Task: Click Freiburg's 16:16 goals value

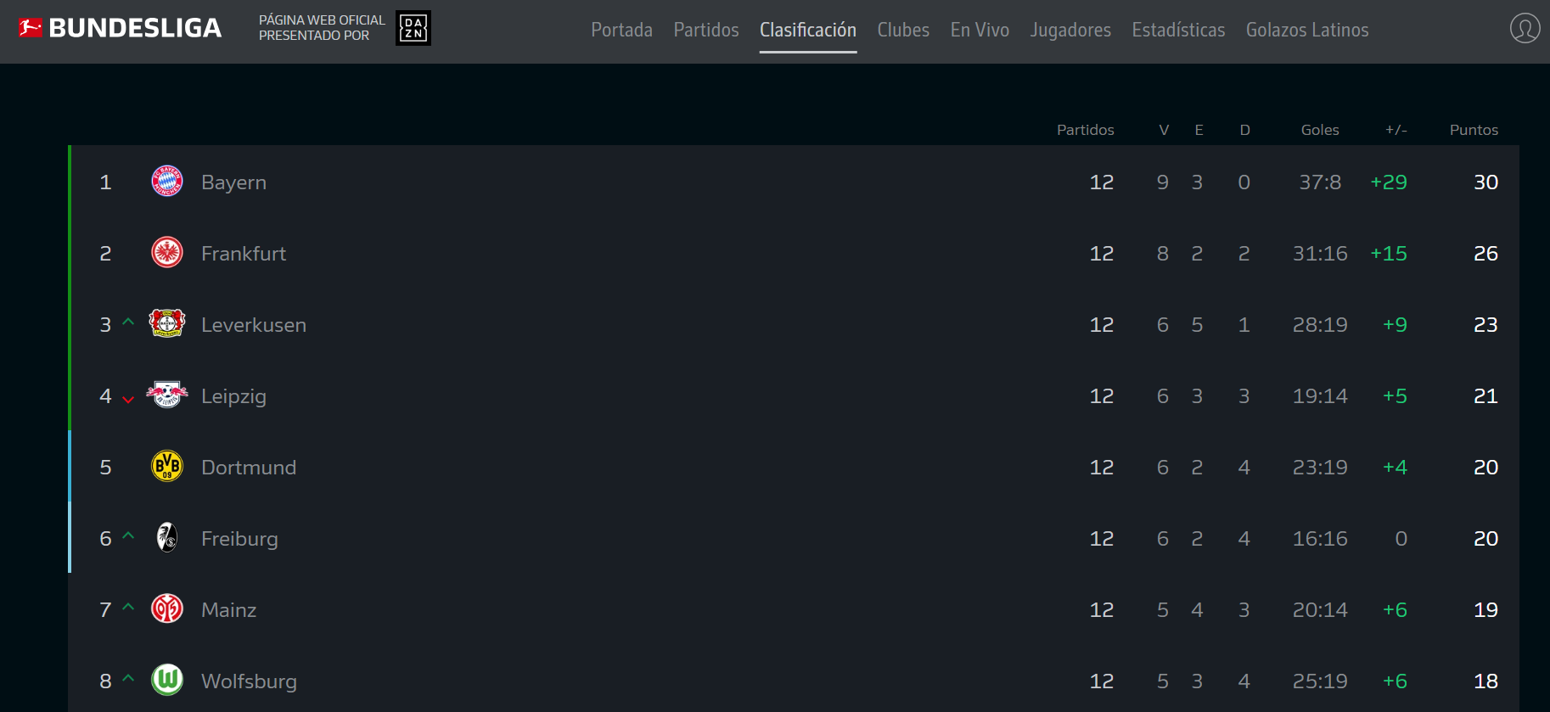Action: tap(1320, 539)
